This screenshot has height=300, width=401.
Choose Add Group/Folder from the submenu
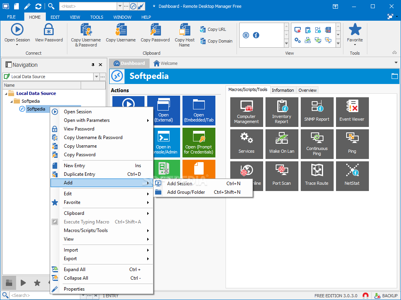203,192
